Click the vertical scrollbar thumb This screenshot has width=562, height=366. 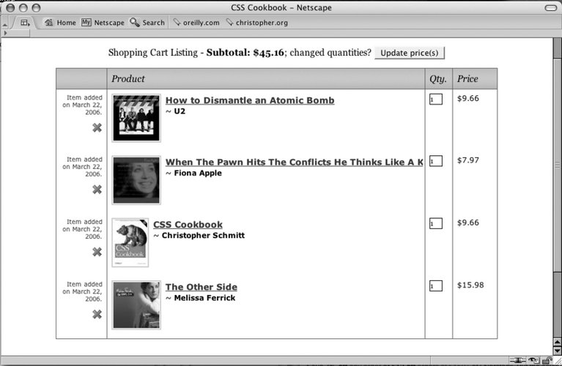tap(558, 165)
